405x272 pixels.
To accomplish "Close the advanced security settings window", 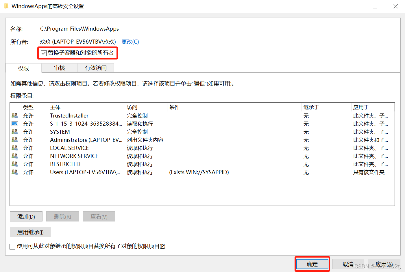I will point(395,6).
